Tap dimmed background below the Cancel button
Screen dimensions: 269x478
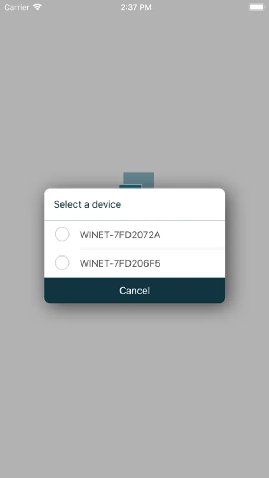[x=135, y=390]
